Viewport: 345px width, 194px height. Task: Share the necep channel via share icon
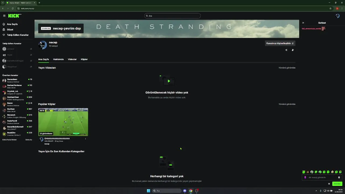point(286,50)
